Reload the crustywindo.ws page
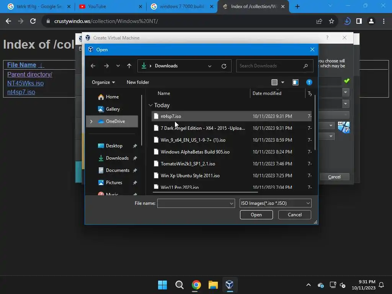This screenshot has width=392, height=294. [x=33, y=21]
